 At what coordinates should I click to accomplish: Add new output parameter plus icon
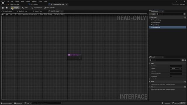point(185,87)
